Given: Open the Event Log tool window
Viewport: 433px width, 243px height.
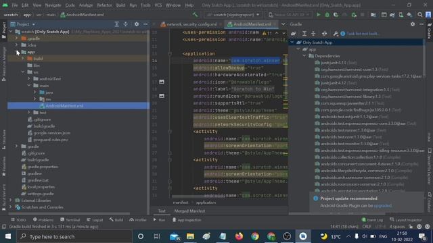Looking at the screenshot, I should pyautogui.click(x=372, y=220).
